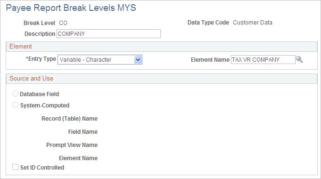This screenshot has height=179, width=321.
Task: Click the Element section header
Action: (162, 47)
